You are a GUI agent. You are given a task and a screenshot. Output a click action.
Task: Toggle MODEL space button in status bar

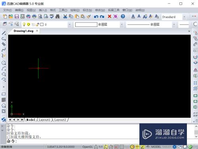coord(156,147)
